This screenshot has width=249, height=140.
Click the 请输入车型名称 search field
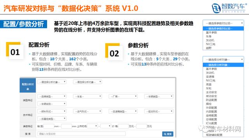[x=81, y=134]
